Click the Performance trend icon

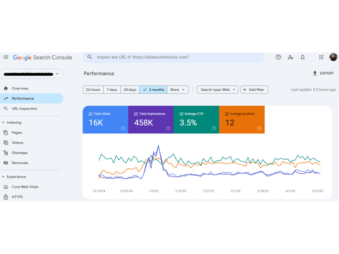(6, 99)
